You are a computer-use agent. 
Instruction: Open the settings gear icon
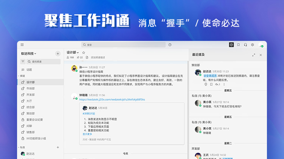tap(253, 45)
